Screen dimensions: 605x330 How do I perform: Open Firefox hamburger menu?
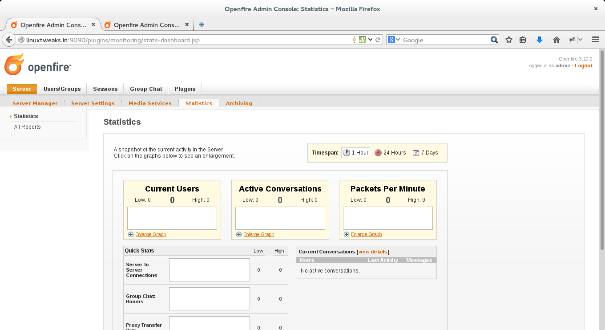(x=596, y=40)
